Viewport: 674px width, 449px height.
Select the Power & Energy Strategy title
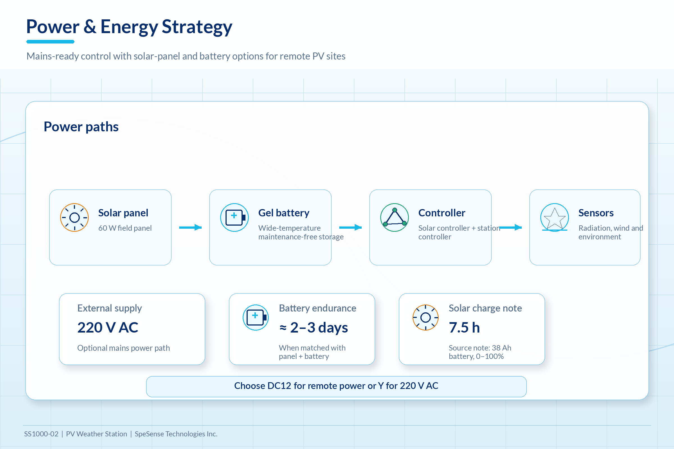coord(129,27)
